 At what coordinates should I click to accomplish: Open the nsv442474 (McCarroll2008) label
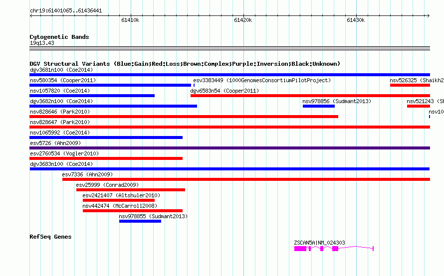(120, 206)
